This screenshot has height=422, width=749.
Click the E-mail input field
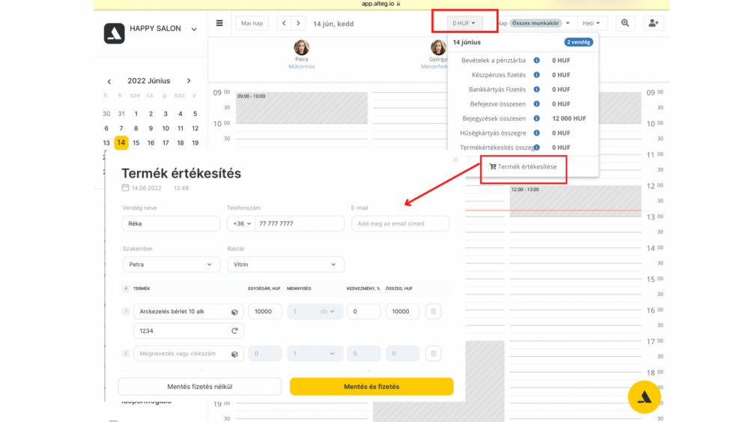[x=400, y=223]
